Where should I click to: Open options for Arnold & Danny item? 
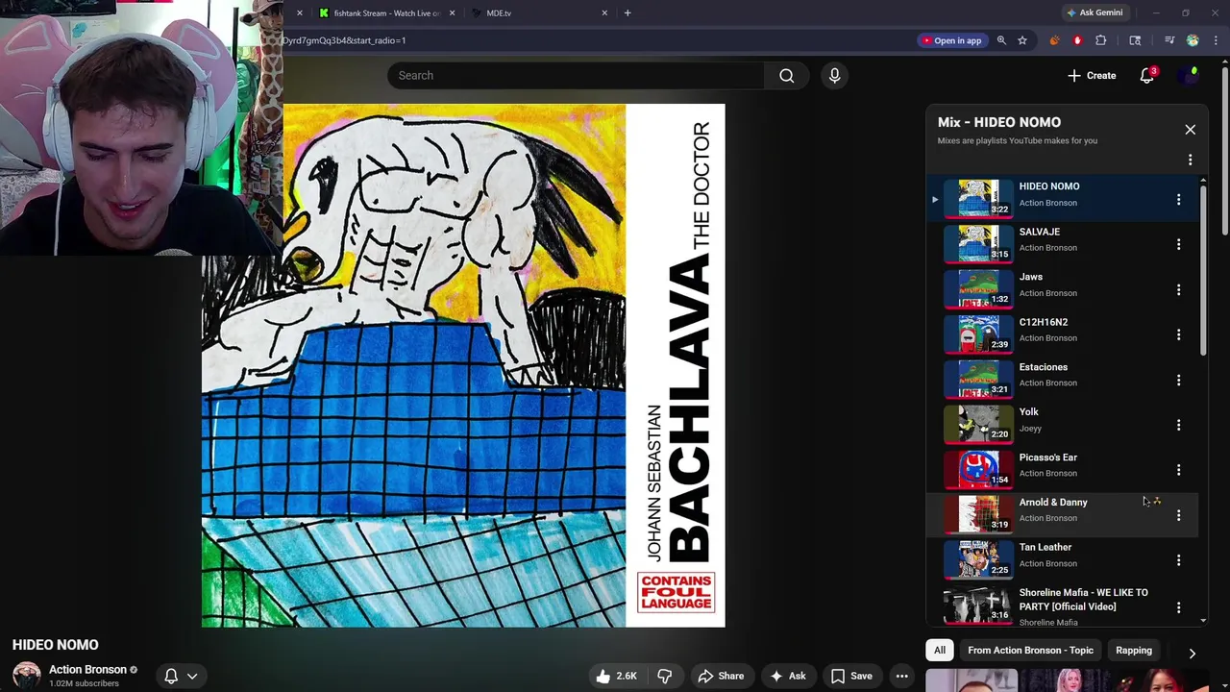click(1178, 515)
